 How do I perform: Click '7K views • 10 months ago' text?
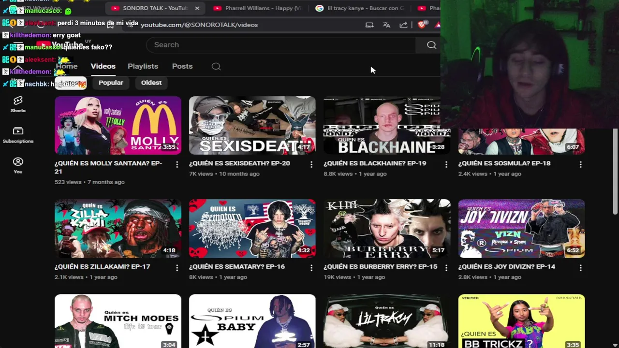pyautogui.click(x=224, y=174)
